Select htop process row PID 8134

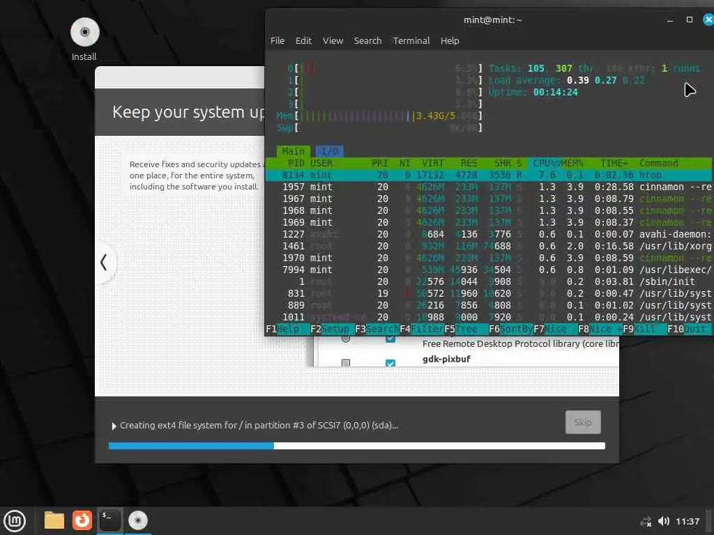point(488,175)
